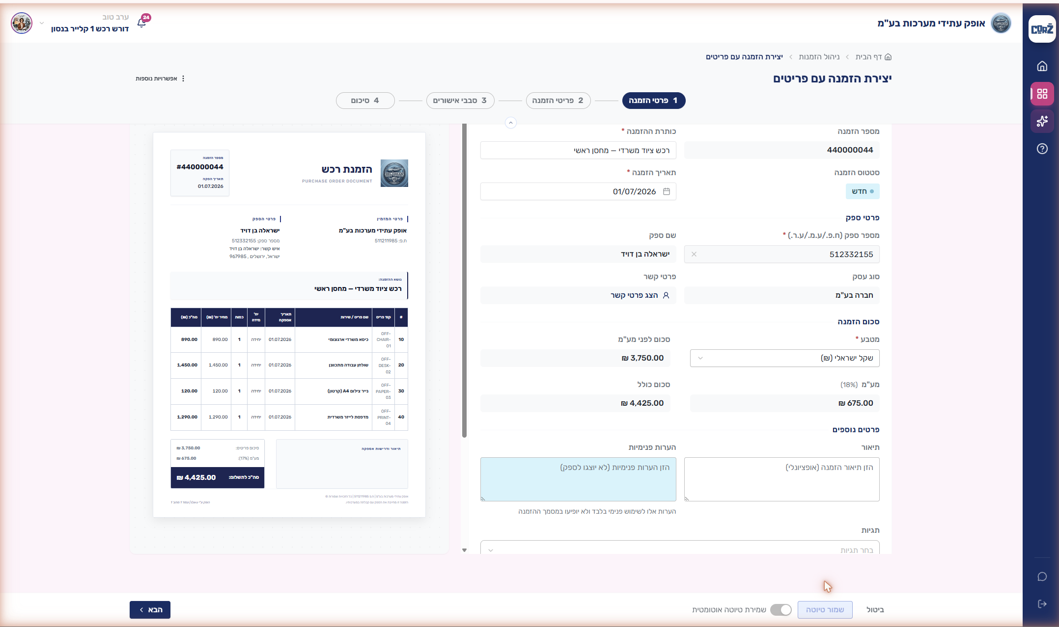Viewport: 1059px width, 627px height.
Task: Click business type חברה בע"מ field
Action: point(781,295)
